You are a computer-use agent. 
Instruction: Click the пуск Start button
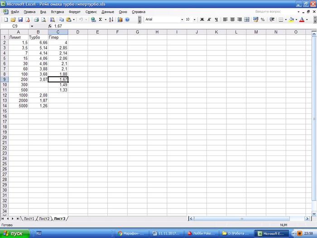[x=14, y=233]
